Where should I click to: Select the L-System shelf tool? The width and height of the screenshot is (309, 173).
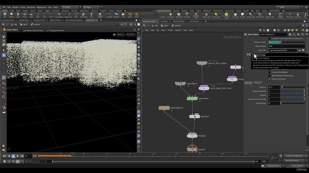coord(109,15)
